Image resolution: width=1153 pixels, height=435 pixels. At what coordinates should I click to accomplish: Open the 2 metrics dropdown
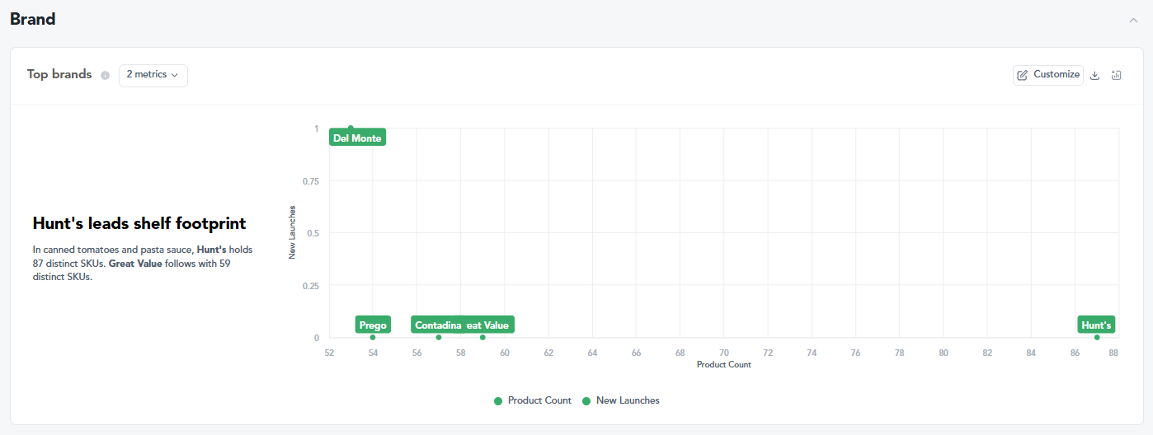[153, 75]
